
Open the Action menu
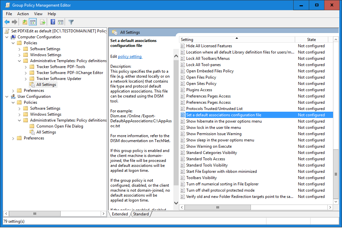pyautogui.click(x=23, y=14)
